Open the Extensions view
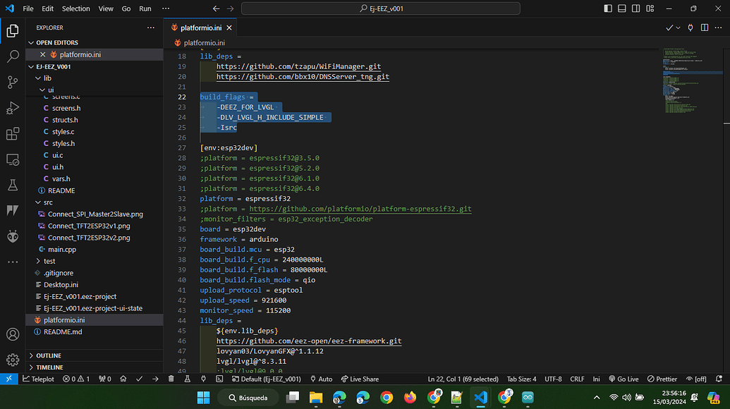Image resolution: width=730 pixels, height=409 pixels. point(12,134)
